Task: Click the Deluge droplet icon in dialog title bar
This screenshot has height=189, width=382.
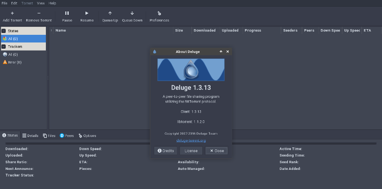Action: 154,52
